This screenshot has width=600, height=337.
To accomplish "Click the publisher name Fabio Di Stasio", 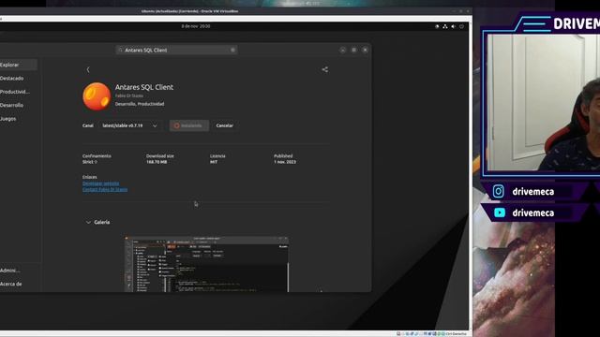I will (x=129, y=95).
